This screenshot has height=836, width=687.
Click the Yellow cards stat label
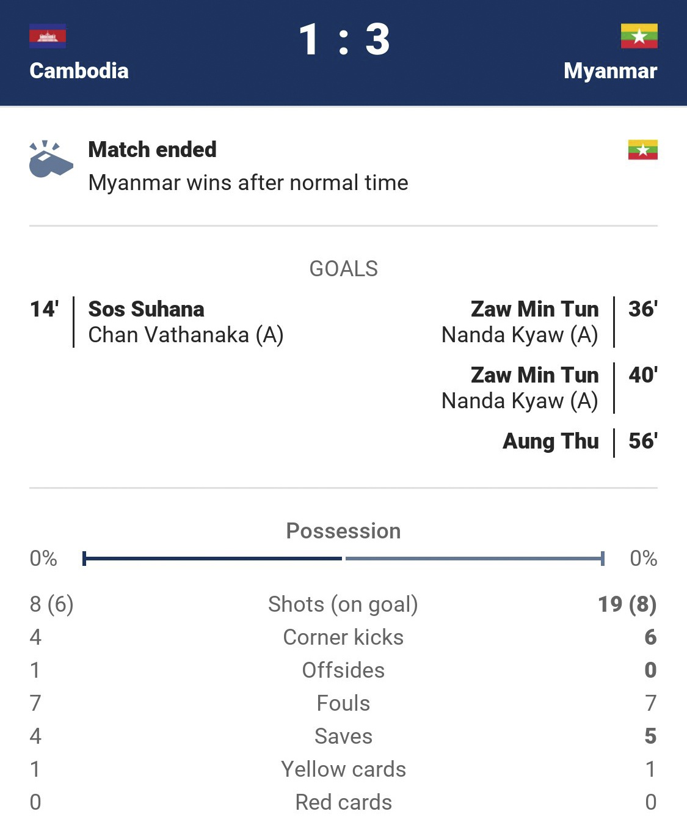coord(343,769)
